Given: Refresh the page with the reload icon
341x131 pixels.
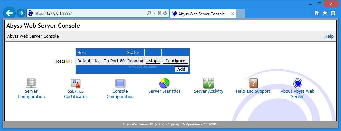Looking at the screenshot, I should click(165, 13).
